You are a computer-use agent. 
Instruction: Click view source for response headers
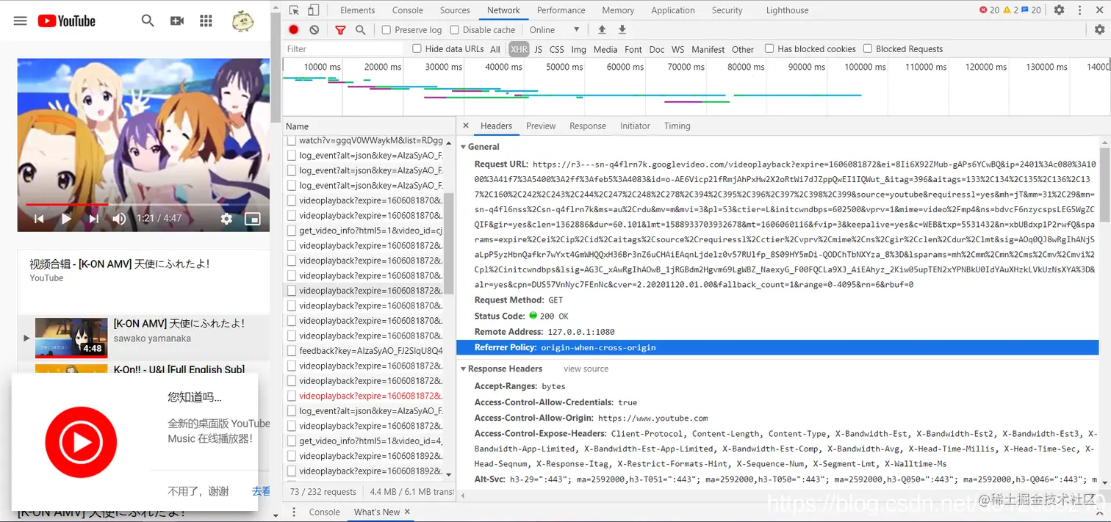click(586, 369)
